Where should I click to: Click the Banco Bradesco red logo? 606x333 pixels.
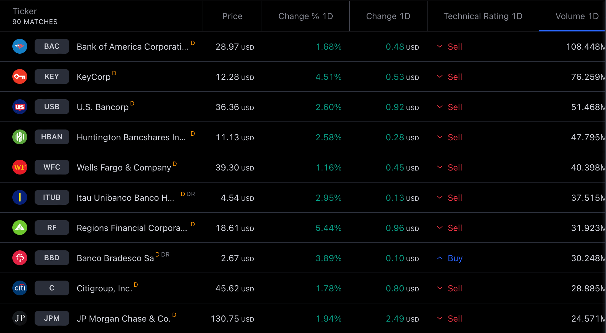pos(20,258)
